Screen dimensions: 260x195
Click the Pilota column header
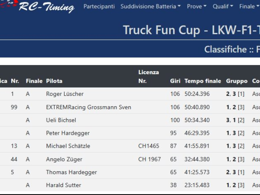pos(54,81)
